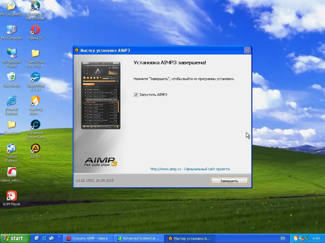
Task: Expand the quick launch overflow chevron
Action: (x=59, y=237)
